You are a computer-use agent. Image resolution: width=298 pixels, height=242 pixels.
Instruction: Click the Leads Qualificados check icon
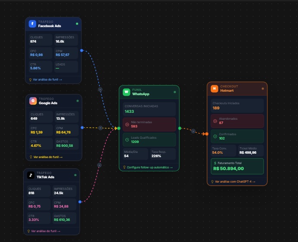[x=127, y=140]
